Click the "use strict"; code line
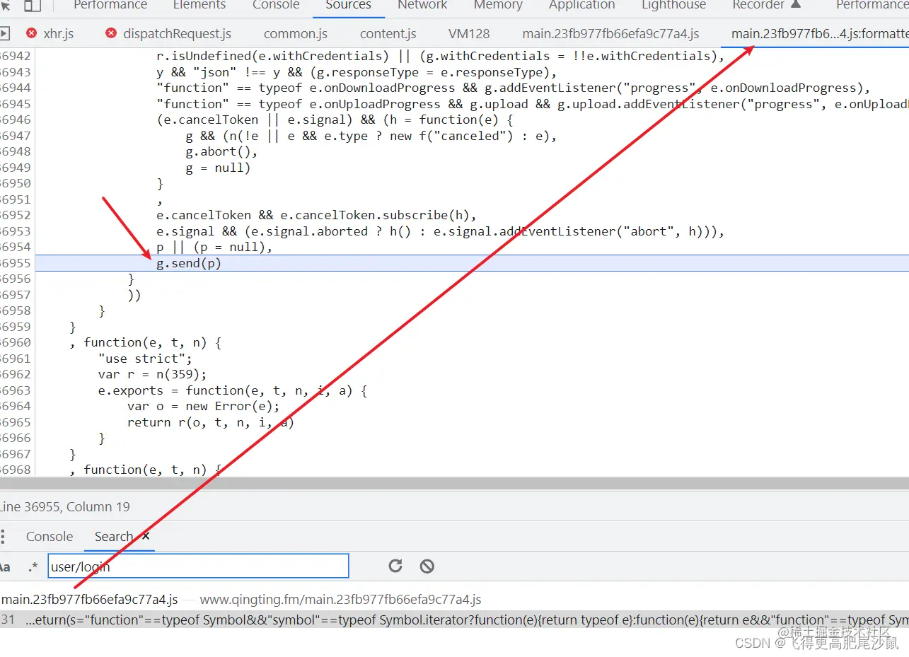The height and width of the screenshot is (657, 909). click(145, 359)
